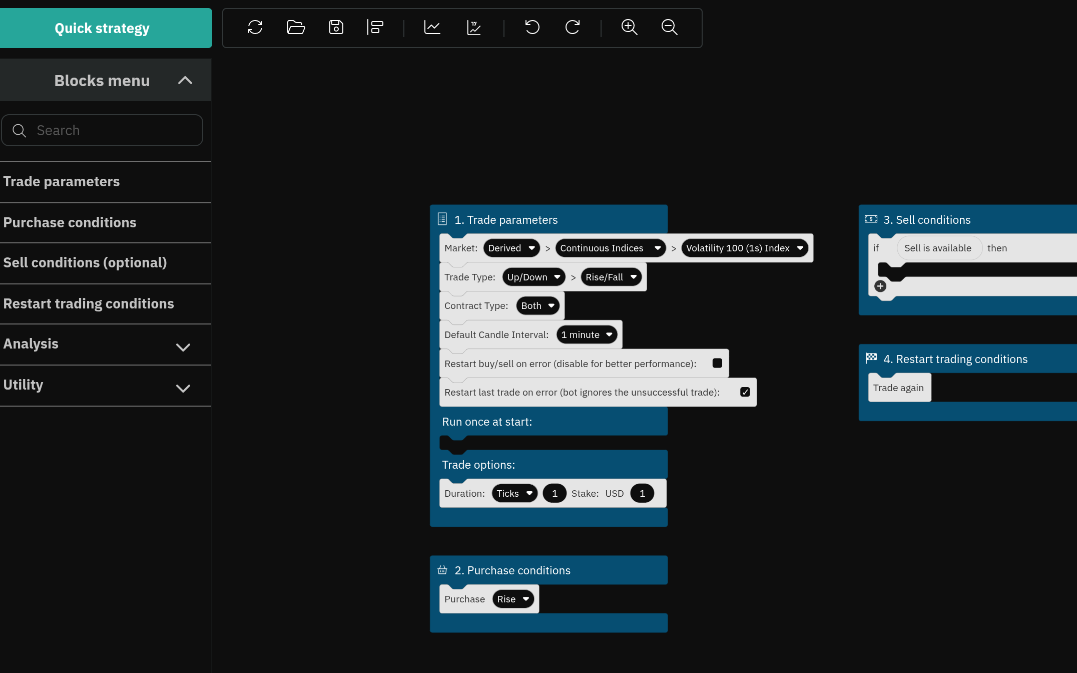Open the TradingView chart icon
The image size is (1077, 673).
tap(473, 27)
